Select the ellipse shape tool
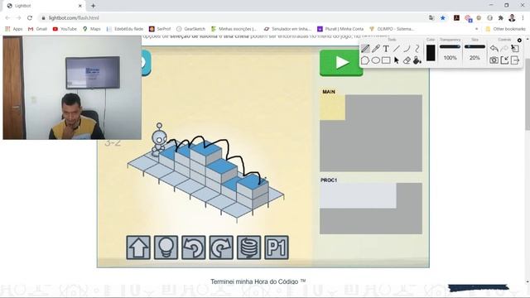 375,60
